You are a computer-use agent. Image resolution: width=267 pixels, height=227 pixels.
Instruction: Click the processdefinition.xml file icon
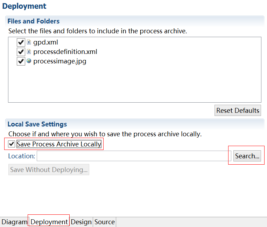29,52
